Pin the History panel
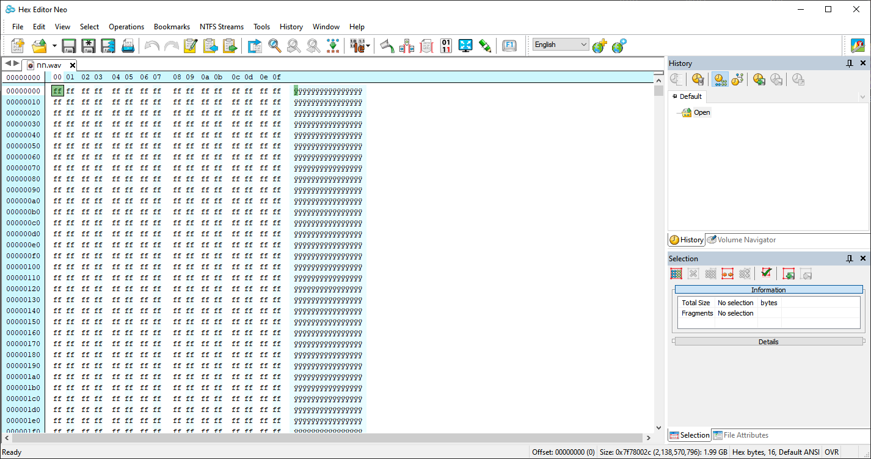Viewport: 871px width, 459px height. tap(849, 63)
